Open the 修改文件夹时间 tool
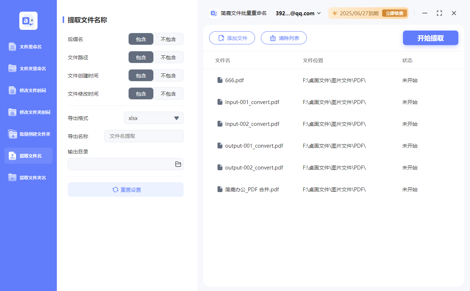Viewport: 470px width, 291px height. click(x=28, y=112)
